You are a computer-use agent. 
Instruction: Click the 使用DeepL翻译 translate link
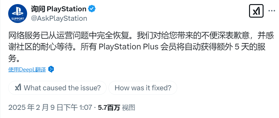27,70
